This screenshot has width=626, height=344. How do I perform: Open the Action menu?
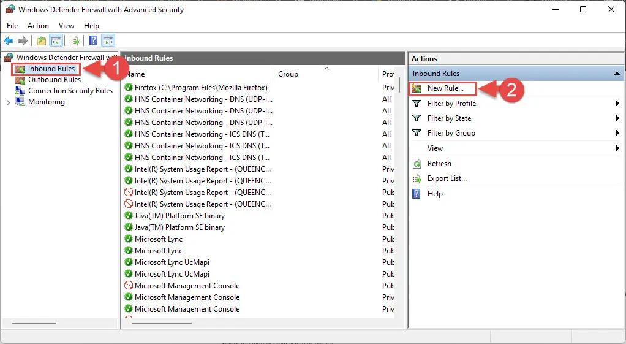[38, 26]
